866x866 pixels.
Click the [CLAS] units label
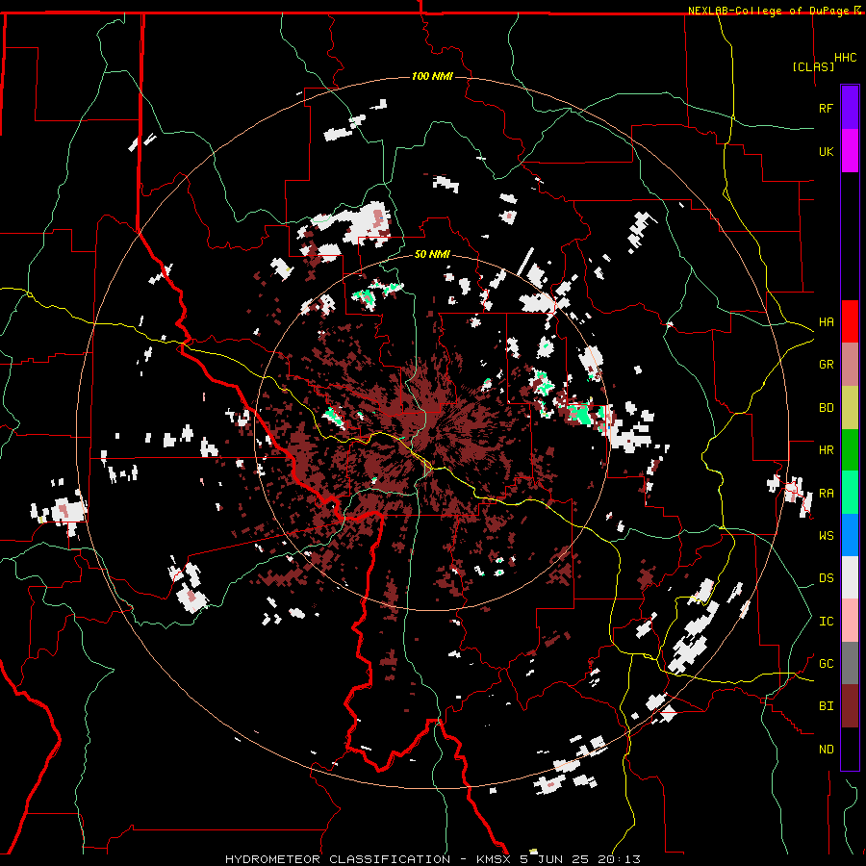(813, 66)
